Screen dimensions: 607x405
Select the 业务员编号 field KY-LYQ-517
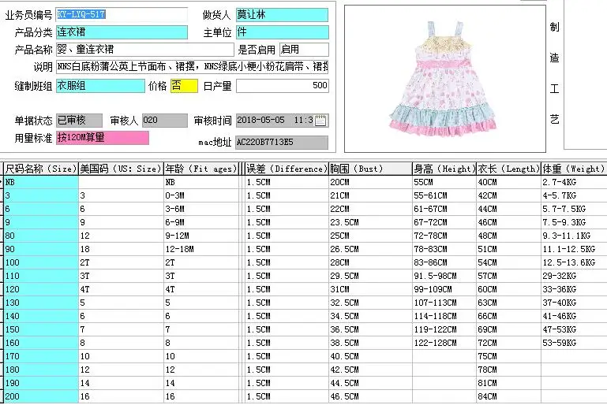[x=122, y=15]
